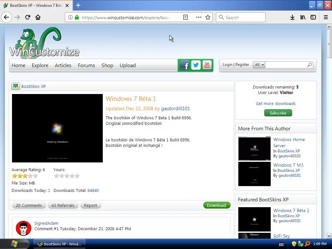Open the downloads arrow panel
This screenshot has height=249, width=332.
point(292,18)
